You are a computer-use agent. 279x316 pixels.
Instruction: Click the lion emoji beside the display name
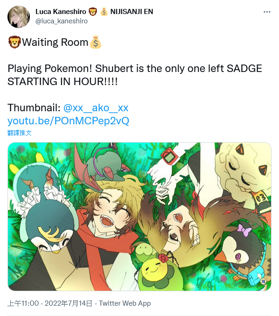[93, 12]
